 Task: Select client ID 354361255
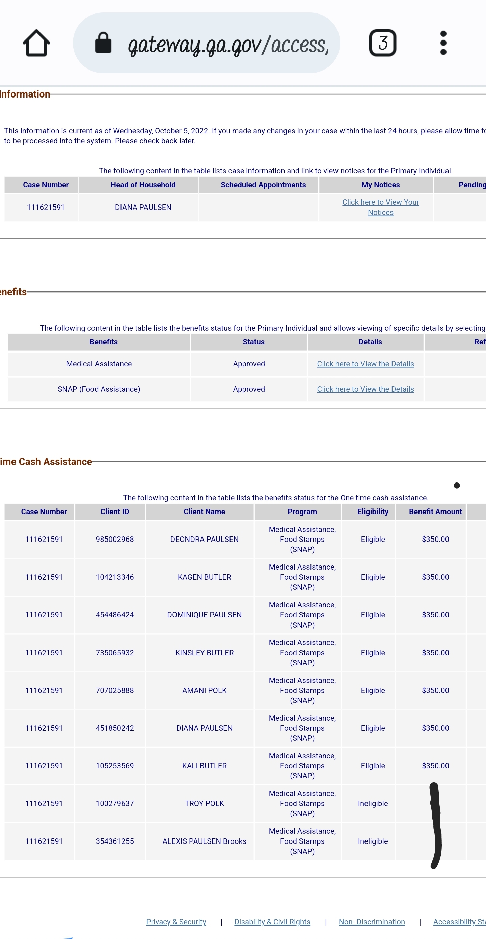coord(114,841)
